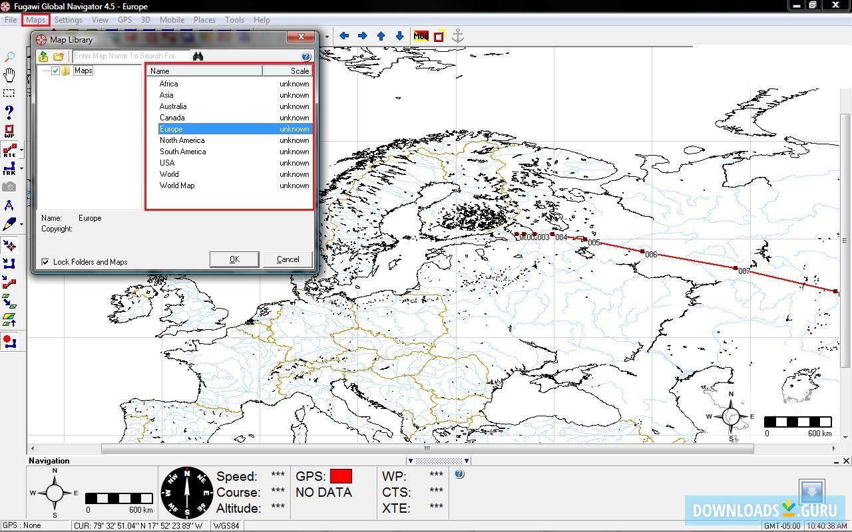
Task: Click the binoculars search icon
Action: point(198,57)
